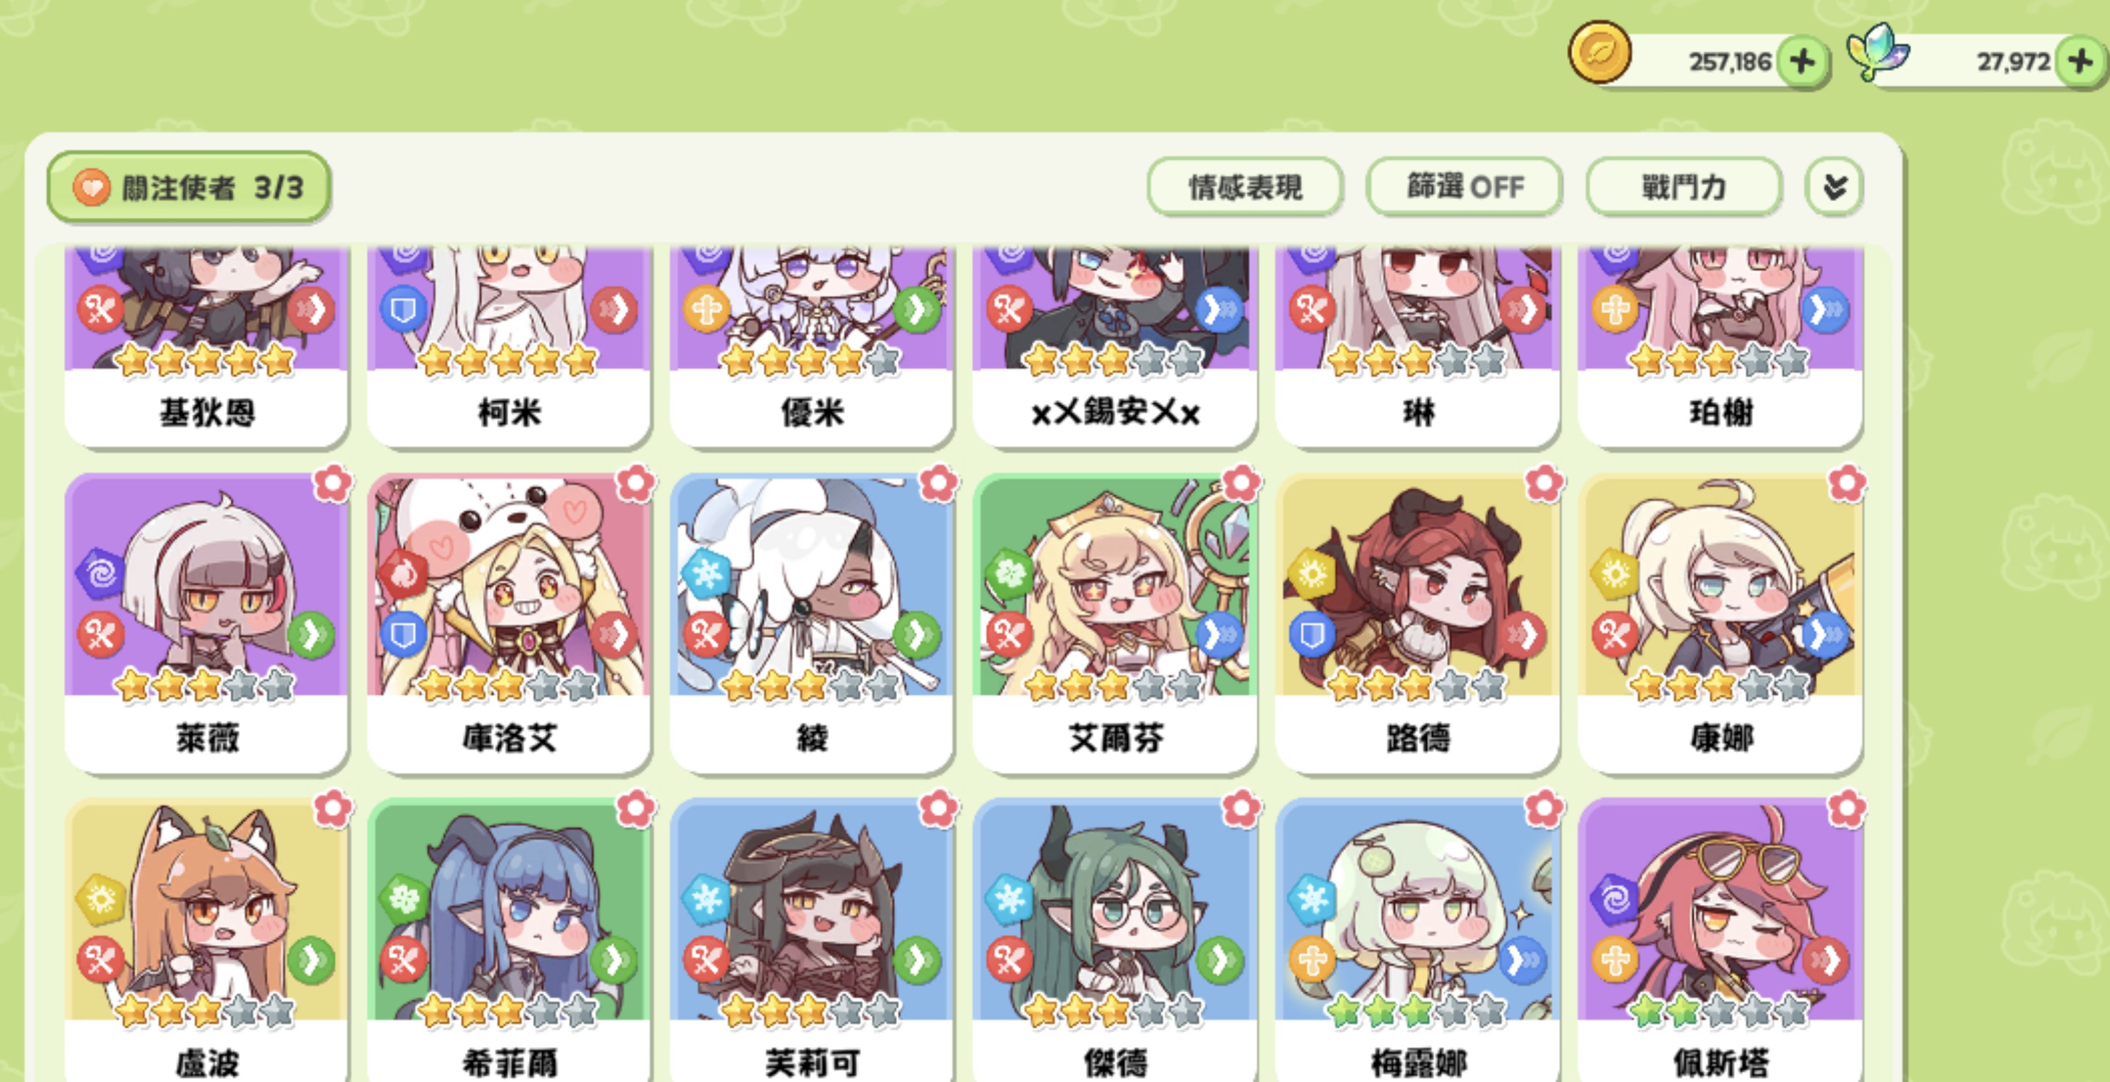The height and width of the screenshot is (1082, 2110).
Task: Switch to 情感表現 view
Action: [x=1245, y=188]
